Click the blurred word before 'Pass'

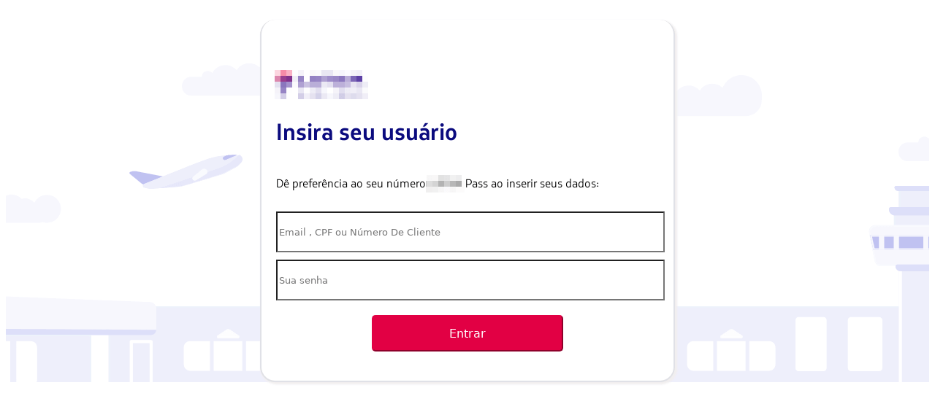click(x=444, y=184)
